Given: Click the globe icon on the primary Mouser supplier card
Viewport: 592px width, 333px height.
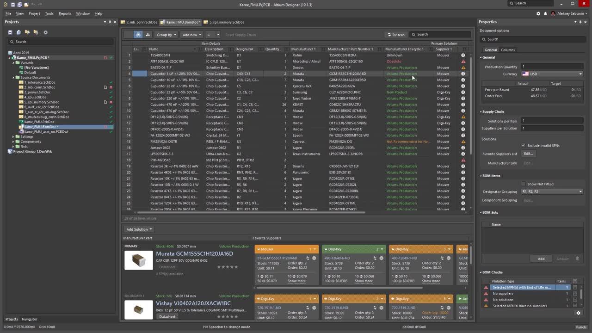Looking at the screenshot, I should pos(314,258).
